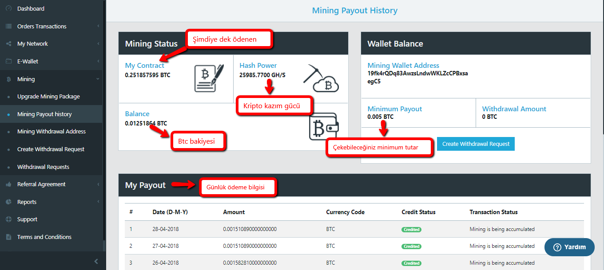Open Withdrawal Requests sidebar item
The width and height of the screenshot is (604, 270).
51,167
